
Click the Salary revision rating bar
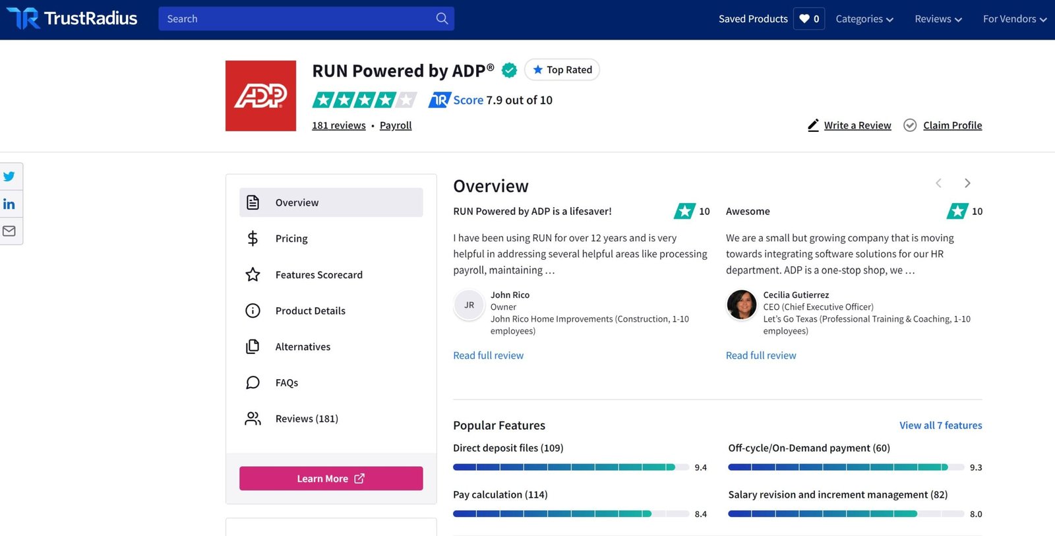(846, 514)
